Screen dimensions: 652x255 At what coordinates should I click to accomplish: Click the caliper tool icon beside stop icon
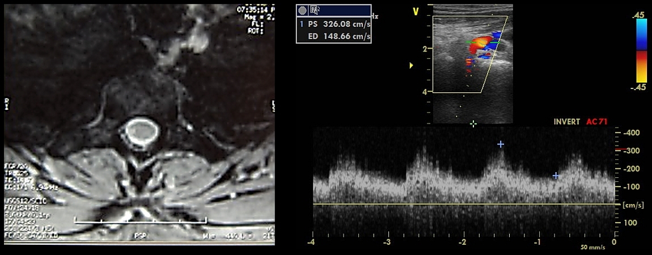pos(314,11)
